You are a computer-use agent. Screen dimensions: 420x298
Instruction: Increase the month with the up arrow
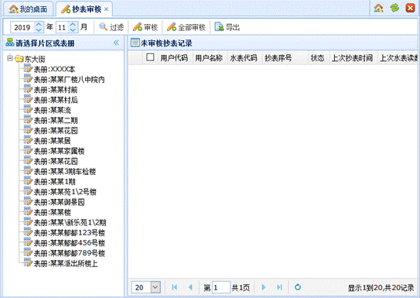(73, 25)
